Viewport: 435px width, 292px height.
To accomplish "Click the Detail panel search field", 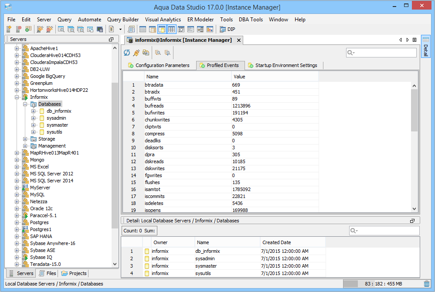I will (x=384, y=231).
